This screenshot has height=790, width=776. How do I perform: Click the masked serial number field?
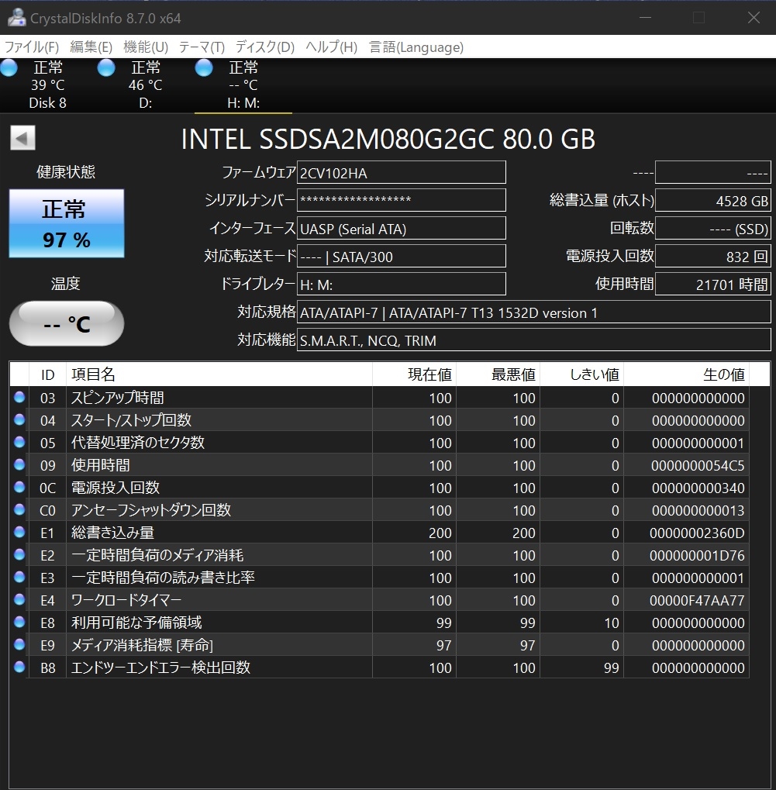(402, 200)
